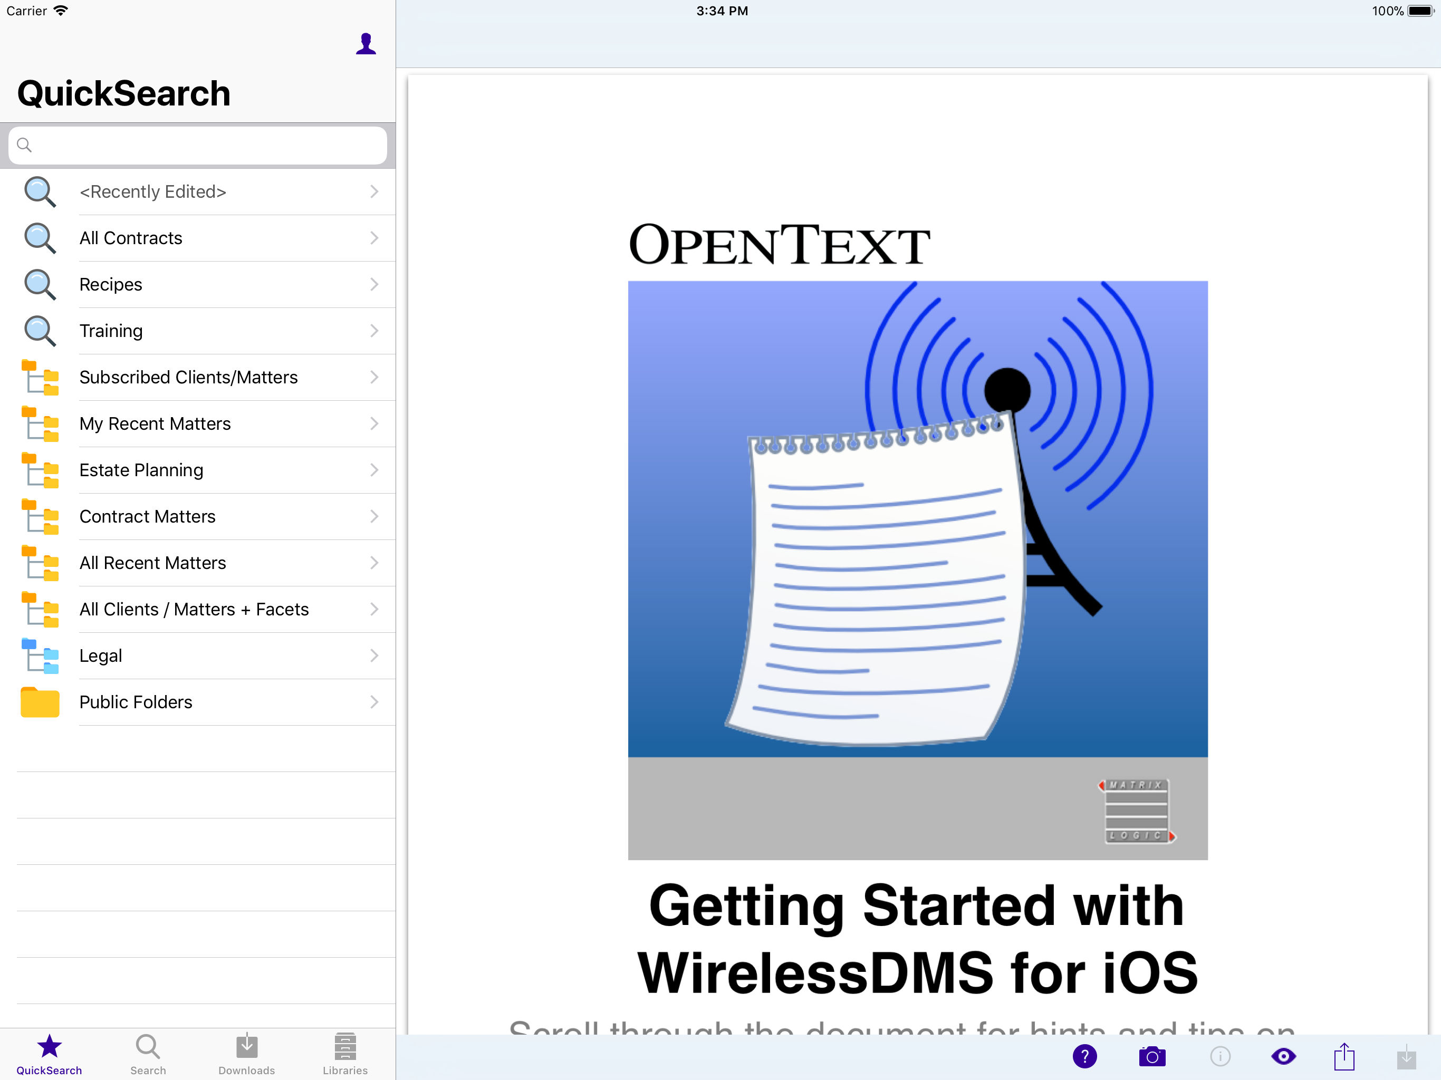Select the <Recently Edited> saved search

click(x=197, y=191)
